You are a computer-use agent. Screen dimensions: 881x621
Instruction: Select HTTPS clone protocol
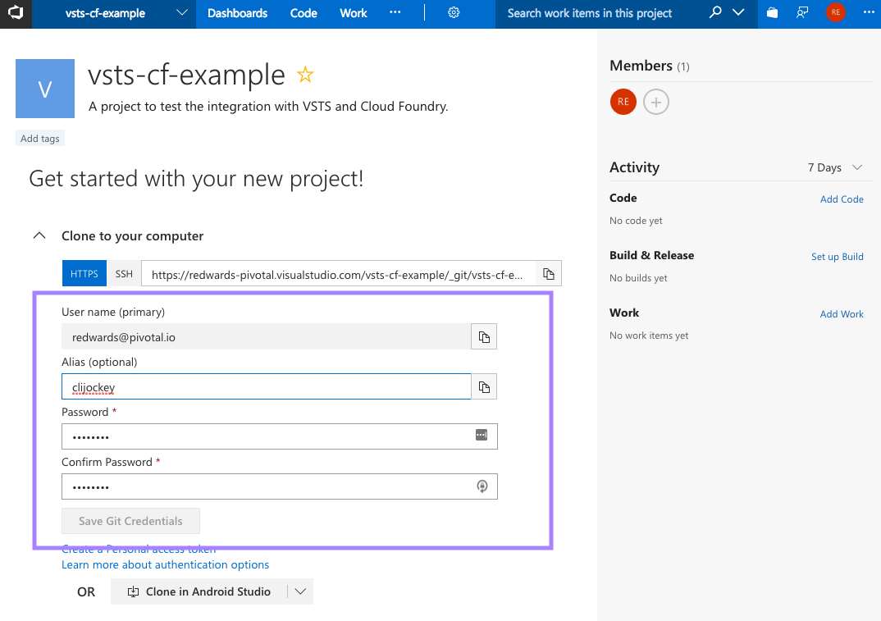pyautogui.click(x=84, y=274)
